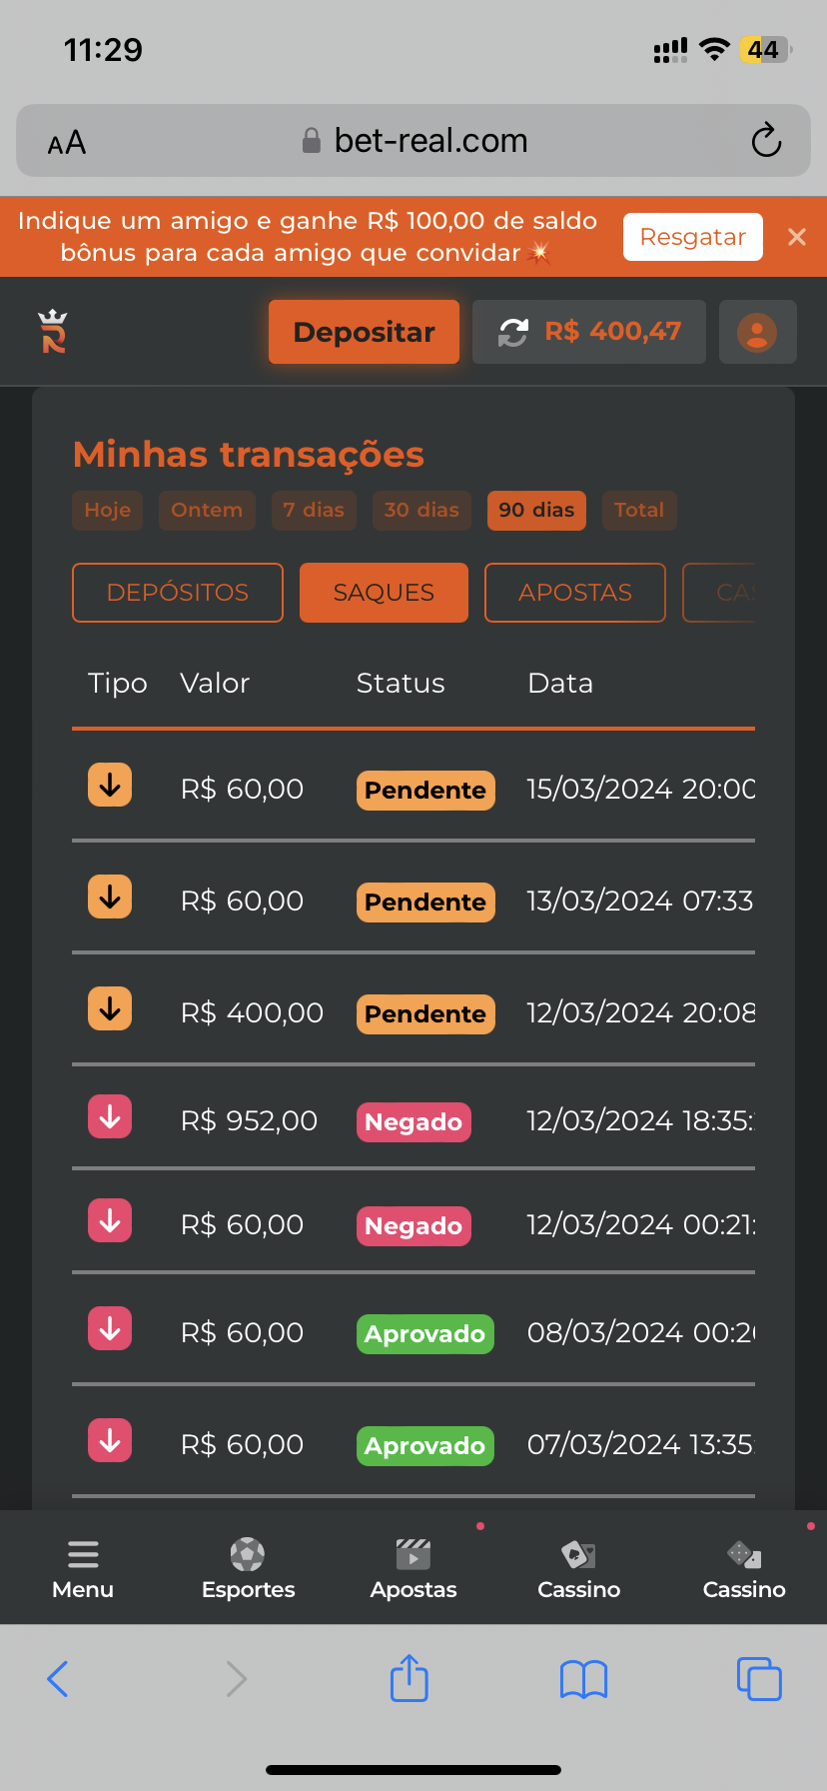This screenshot has height=1791, width=827.
Task: Open Safari text size AA menu
Action: click(x=67, y=143)
